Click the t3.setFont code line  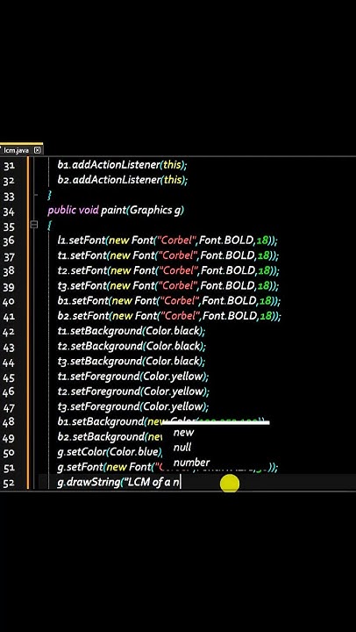pos(168,285)
